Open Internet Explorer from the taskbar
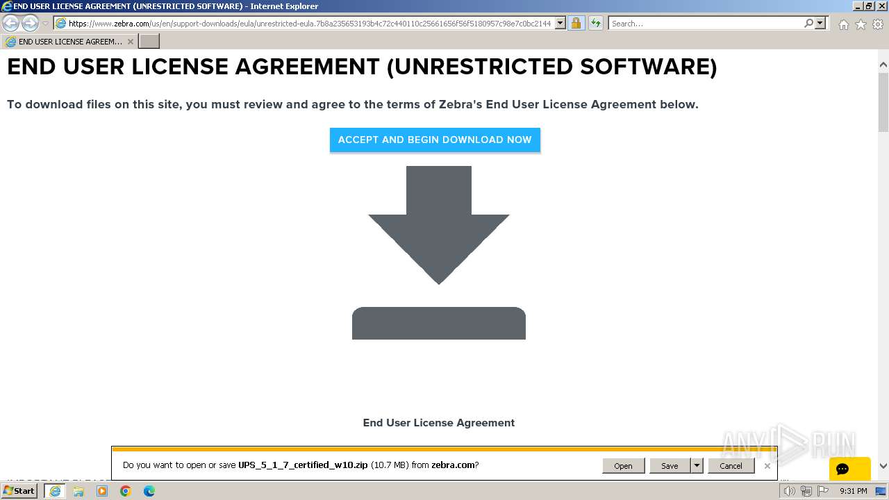The height and width of the screenshot is (500, 889). pyautogui.click(x=55, y=491)
